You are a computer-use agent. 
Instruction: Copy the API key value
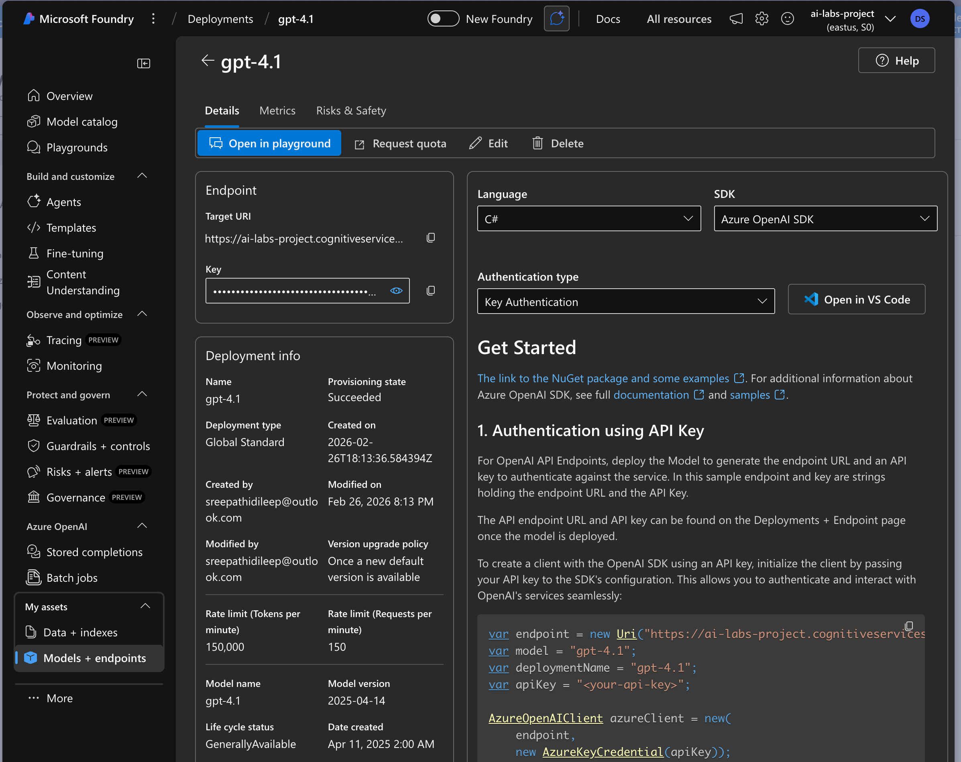(x=431, y=291)
